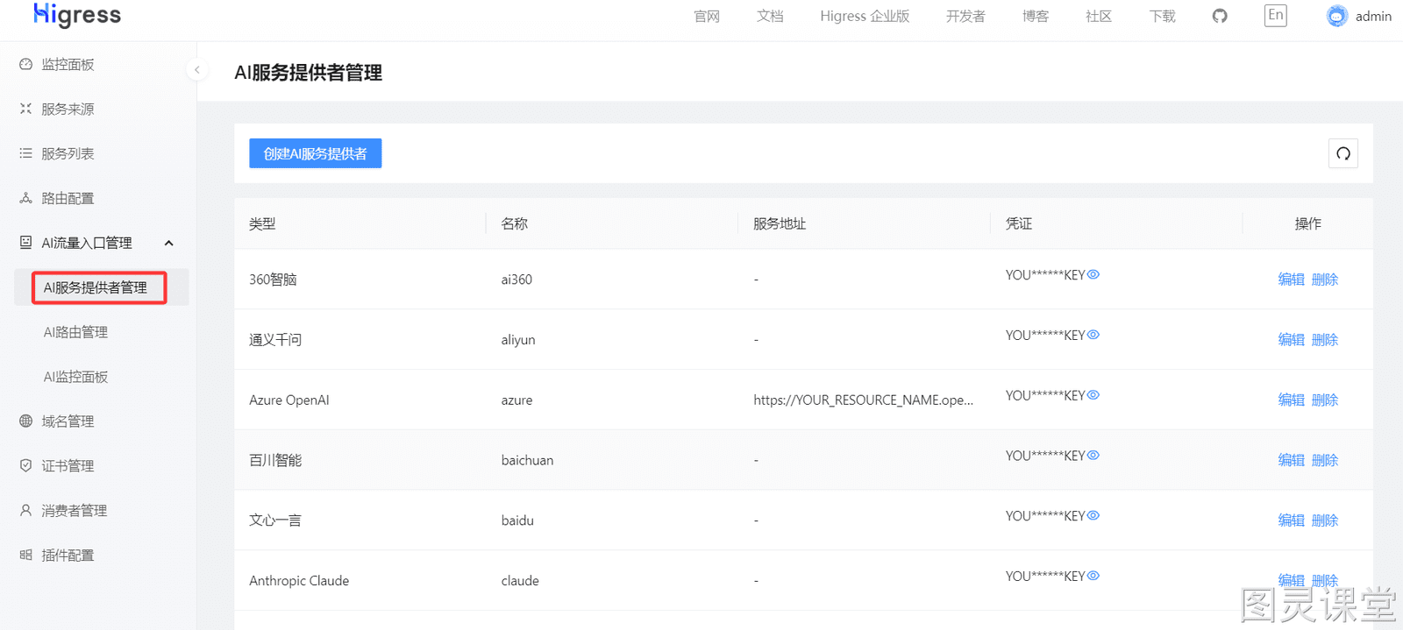Refresh the provider list
1403x630 pixels.
point(1343,153)
